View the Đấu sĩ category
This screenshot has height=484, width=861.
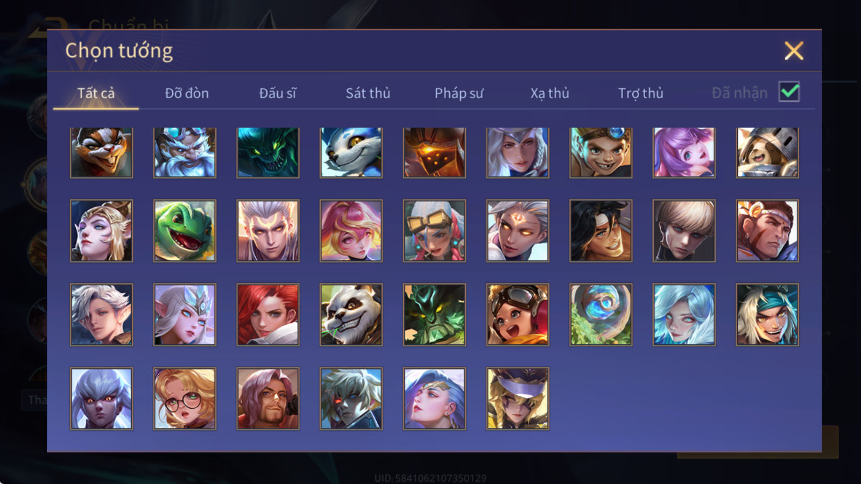278,93
